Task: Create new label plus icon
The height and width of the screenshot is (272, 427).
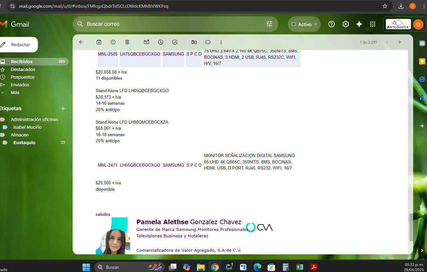Action: pos(63,109)
